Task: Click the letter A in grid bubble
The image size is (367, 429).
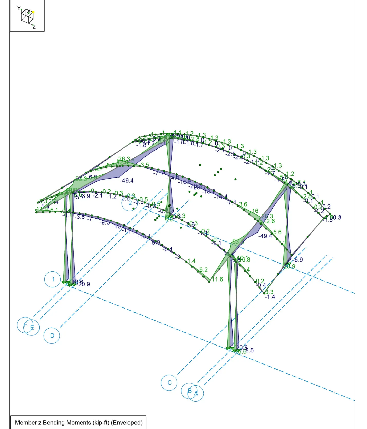Action: coord(196,394)
